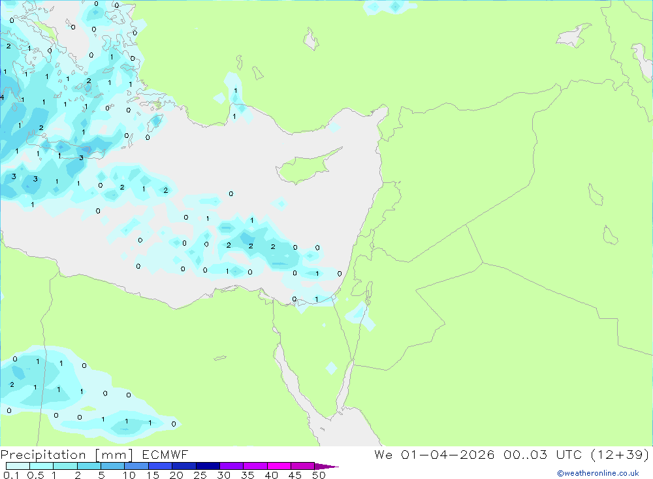653x479 pixels.
Task: Click the 0.5–1 mm legend color box
Action: click(42, 466)
